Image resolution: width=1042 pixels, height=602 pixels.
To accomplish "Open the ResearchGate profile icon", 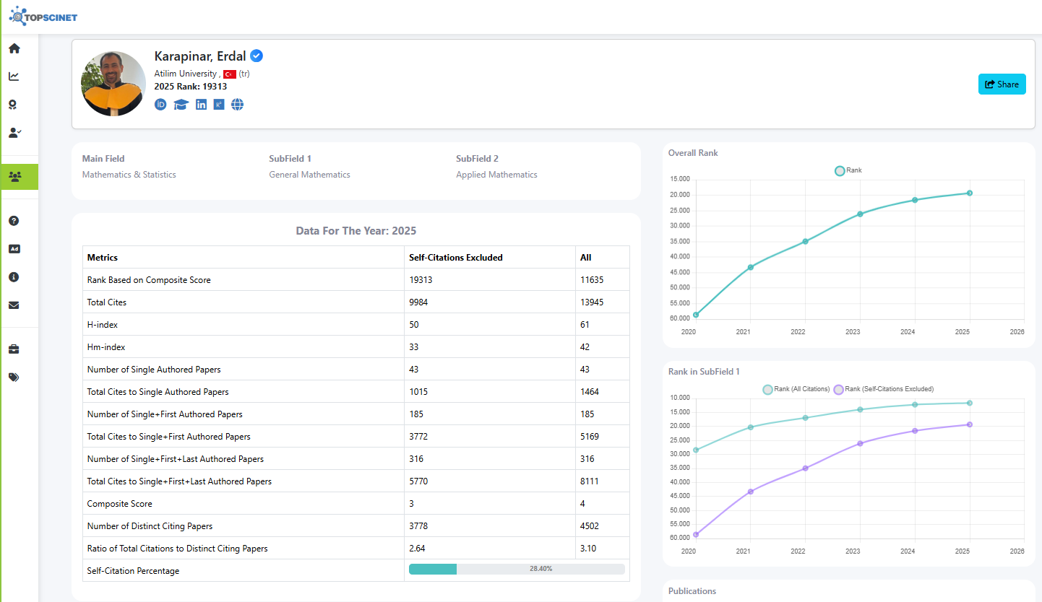I will pyautogui.click(x=219, y=105).
